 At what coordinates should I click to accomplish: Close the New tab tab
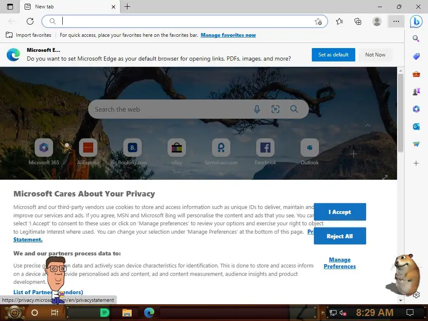[113, 7]
